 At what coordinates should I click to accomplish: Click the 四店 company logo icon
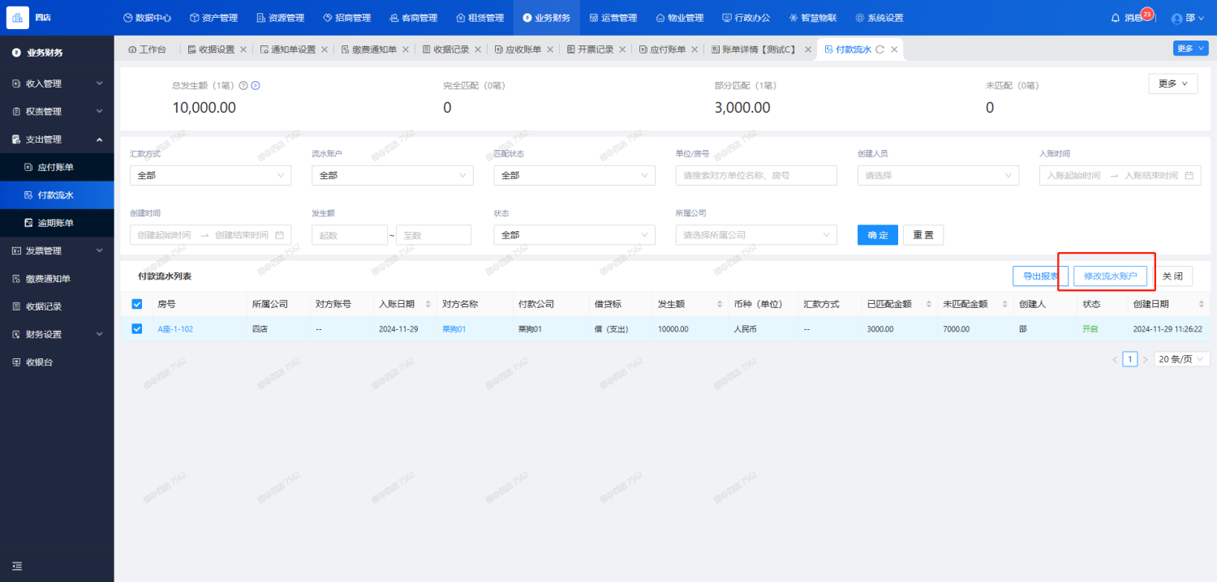(18, 17)
